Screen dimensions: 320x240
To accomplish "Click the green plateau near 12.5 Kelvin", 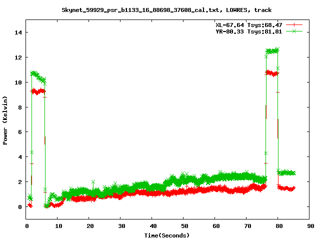I will 272,51.
